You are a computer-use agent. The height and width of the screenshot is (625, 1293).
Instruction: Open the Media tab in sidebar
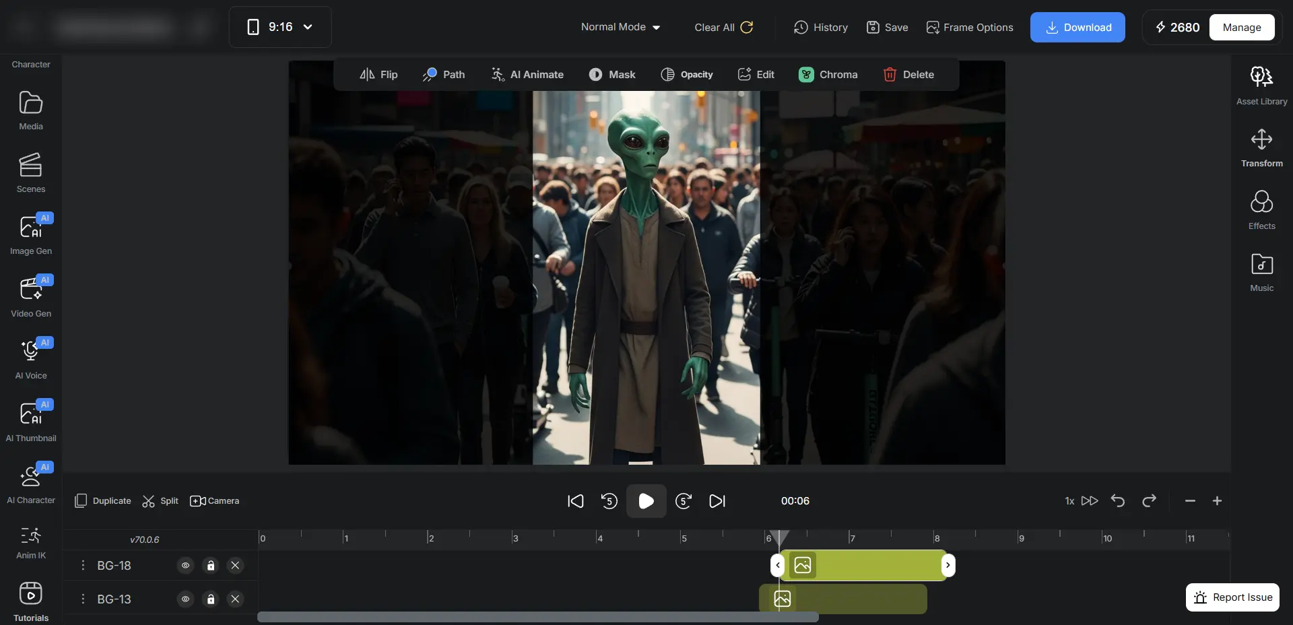(x=31, y=110)
